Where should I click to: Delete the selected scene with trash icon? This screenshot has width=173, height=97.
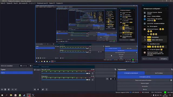(5, 89)
